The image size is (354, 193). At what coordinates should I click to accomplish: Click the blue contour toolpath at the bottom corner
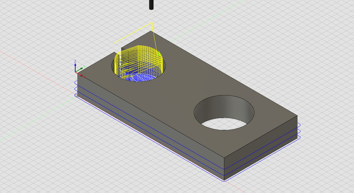coord(224,181)
